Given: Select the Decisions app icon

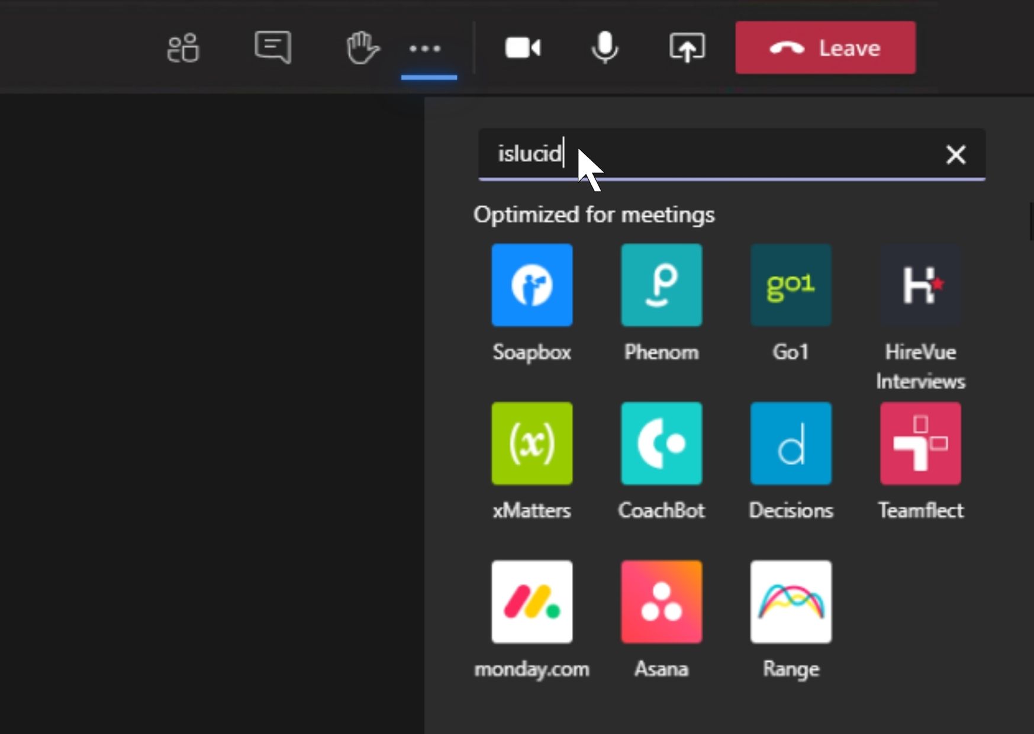Looking at the screenshot, I should [x=791, y=443].
